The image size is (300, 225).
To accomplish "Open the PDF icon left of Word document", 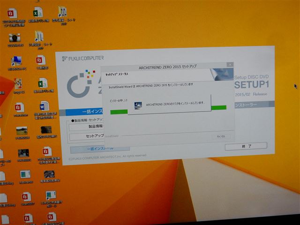I will click(x=19, y=107).
